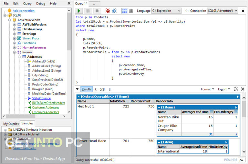The height and width of the screenshot is (164, 248).
Task: Click the EmployeeAddresses link
Action: point(46,112)
